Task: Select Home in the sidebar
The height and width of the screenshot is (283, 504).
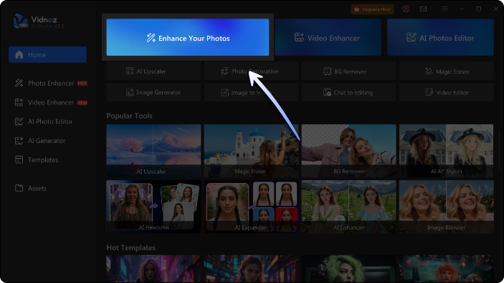Action: click(x=47, y=54)
